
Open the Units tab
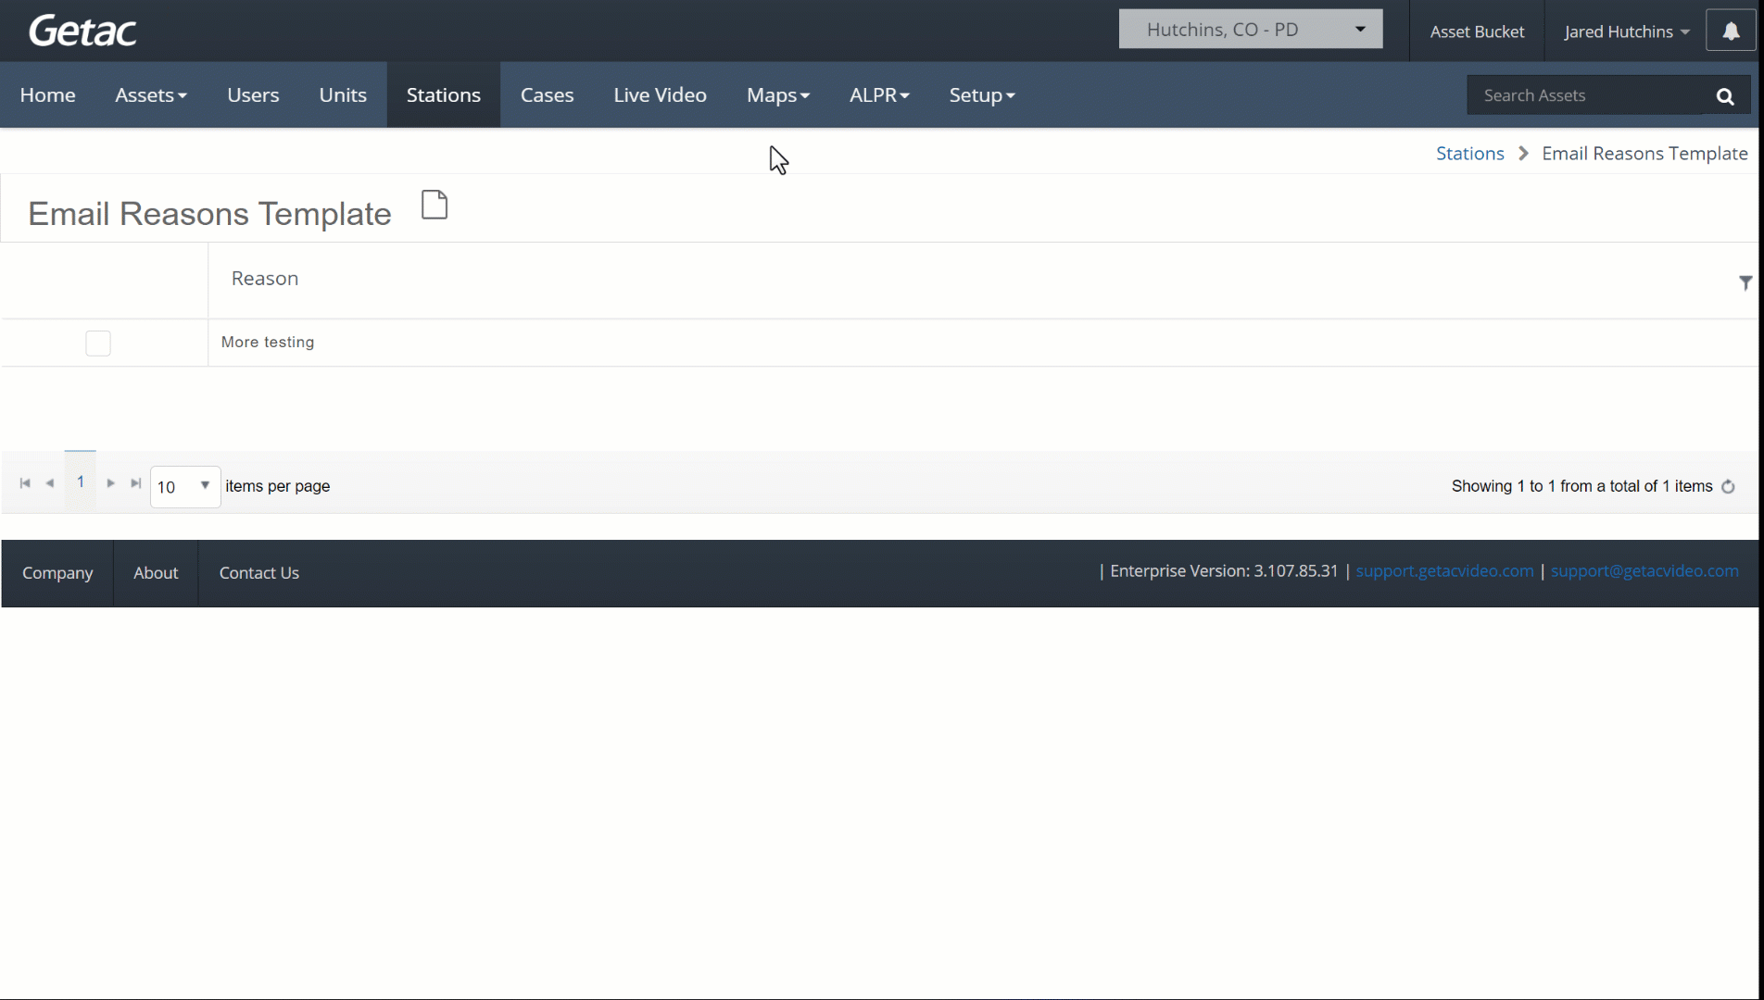(x=343, y=95)
